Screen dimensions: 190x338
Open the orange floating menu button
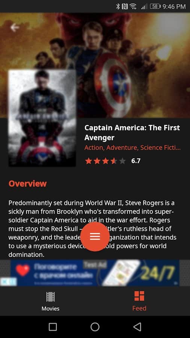tap(95, 237)
